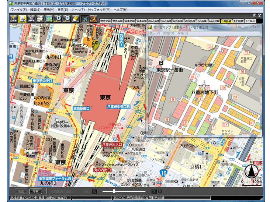Switch to the 50万広域 scale tab
The image size is (270, 202).
178,21
